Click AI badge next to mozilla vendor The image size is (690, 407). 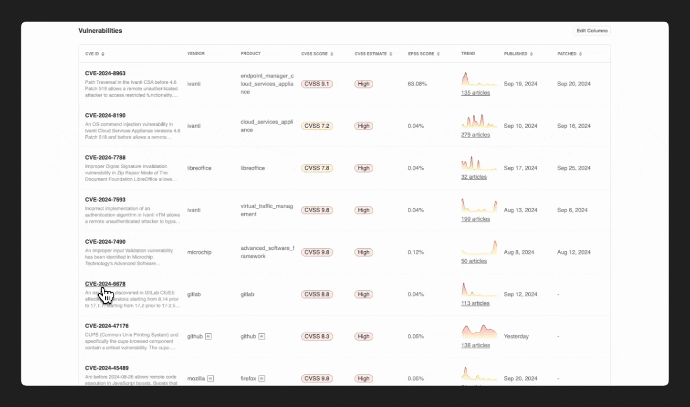point(210,378)
